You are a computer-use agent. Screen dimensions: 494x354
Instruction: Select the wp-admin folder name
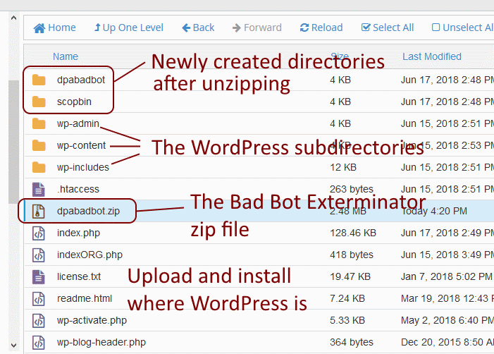(78, 123)
